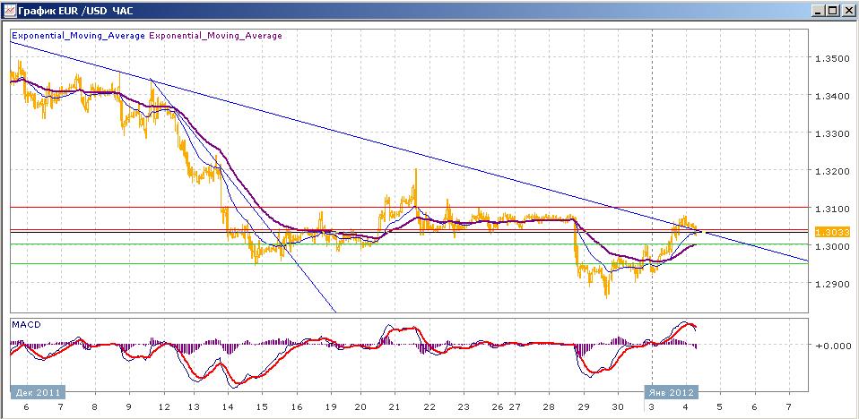The image size is (859, 419).
Task: Click date label 27 on time axis
Action: [515, 408]
